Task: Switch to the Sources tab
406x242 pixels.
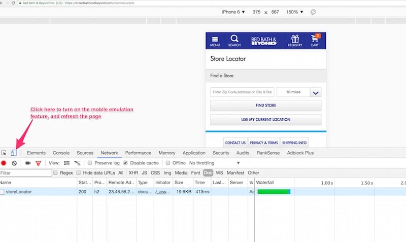Action: click(x=85, y=153)
